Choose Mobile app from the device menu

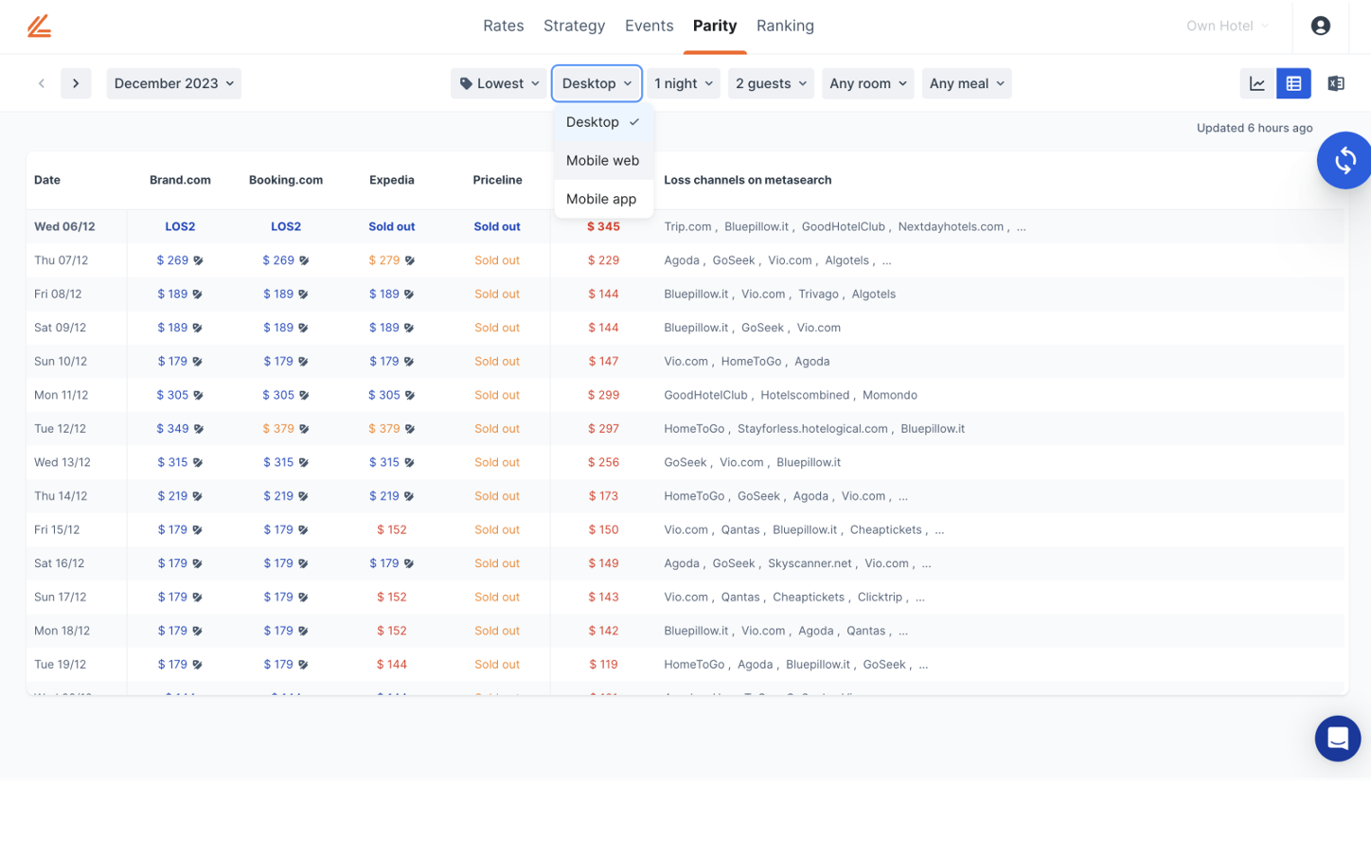point(604,199)
